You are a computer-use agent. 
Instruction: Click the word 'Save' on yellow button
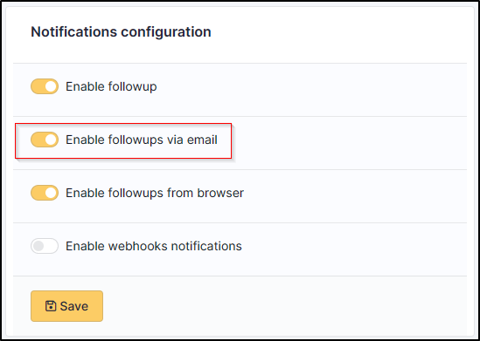74,306
